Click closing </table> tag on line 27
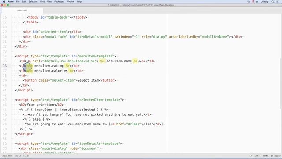This screenshot has width=282, height=159. [x=31, y=22]
